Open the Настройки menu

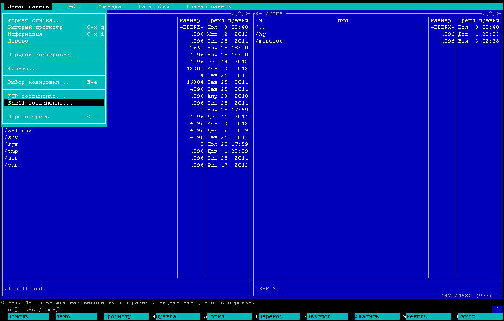[154, 6]
